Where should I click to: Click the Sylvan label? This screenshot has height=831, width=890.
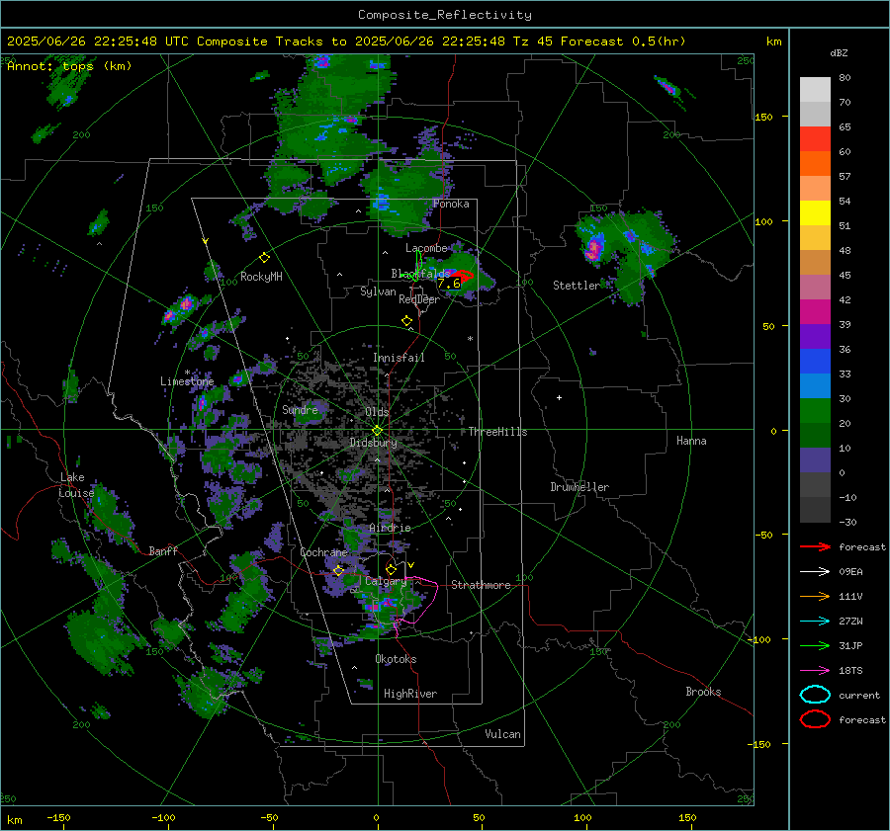tap(378, 291)
